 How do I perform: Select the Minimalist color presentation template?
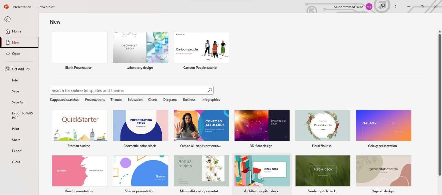(201, 171)
